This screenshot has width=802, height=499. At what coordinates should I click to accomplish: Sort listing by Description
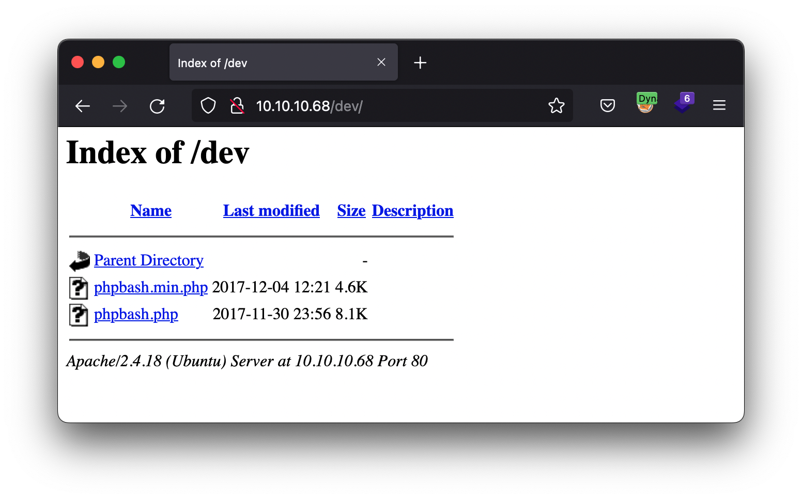coord(412,211)
